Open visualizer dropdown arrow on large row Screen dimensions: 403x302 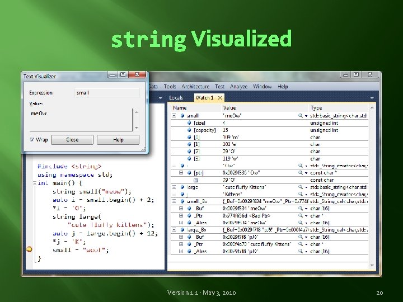(306, 187)
